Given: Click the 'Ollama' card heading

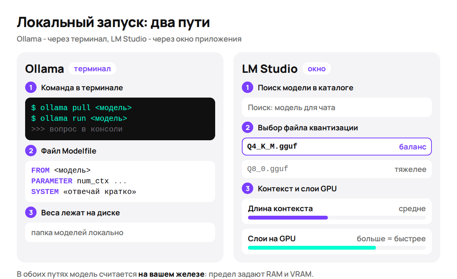Looking at the screenshot, I should coord(45,69).
